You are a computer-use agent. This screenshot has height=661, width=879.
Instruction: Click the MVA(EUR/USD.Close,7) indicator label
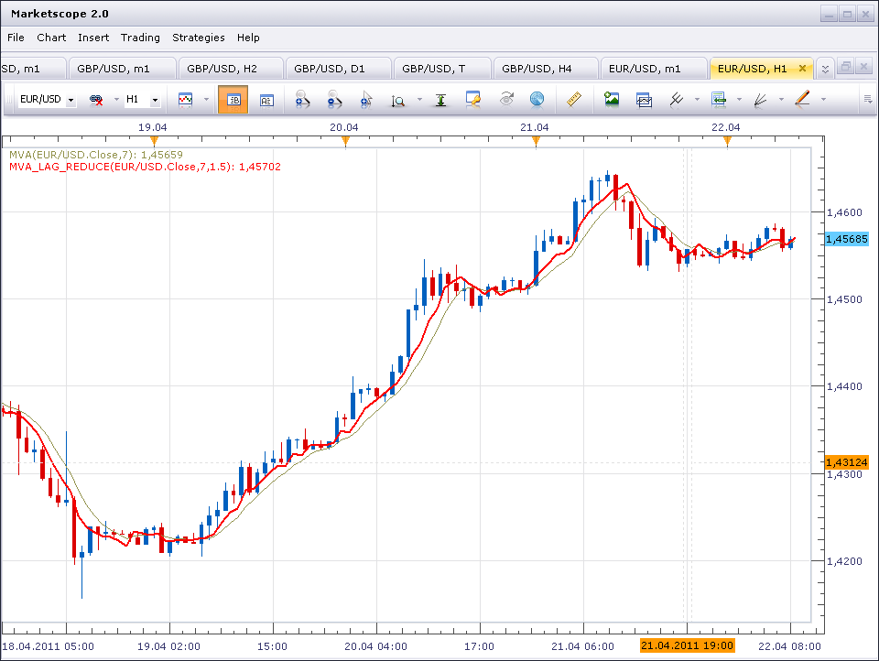(x=96, y=155)
